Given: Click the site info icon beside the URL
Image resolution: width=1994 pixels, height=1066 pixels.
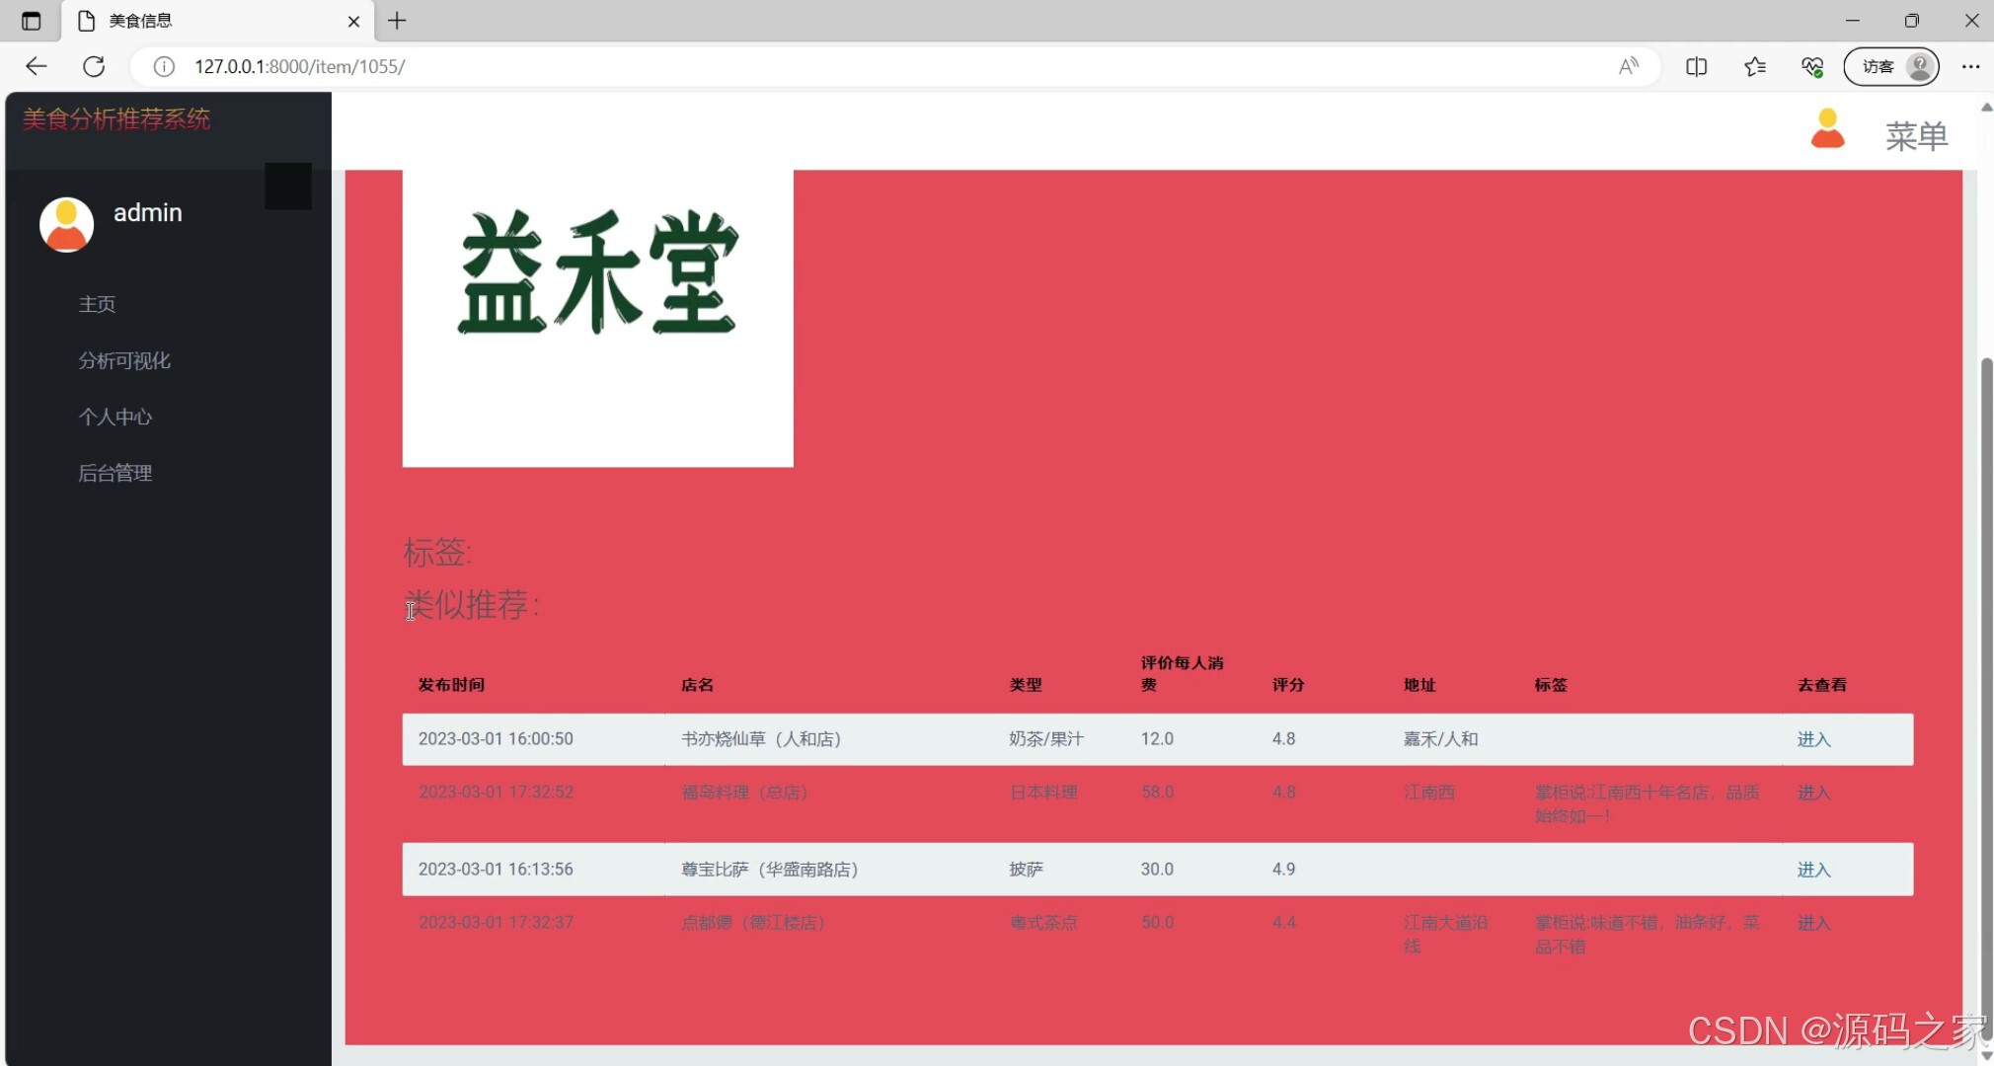Looking at the screenshot, I should click(164, 66).
